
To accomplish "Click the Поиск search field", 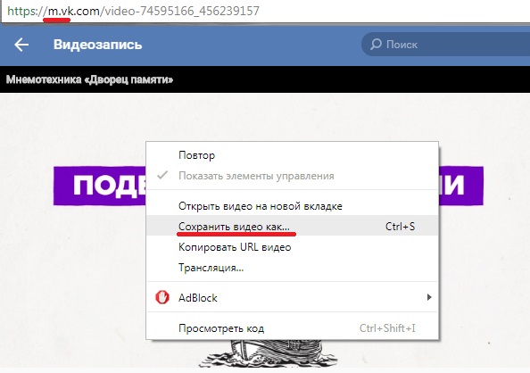I will [445, 45].
